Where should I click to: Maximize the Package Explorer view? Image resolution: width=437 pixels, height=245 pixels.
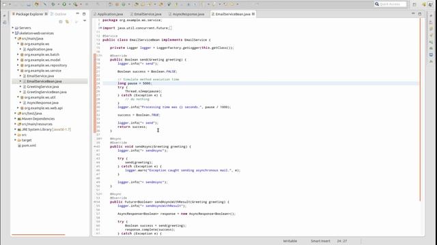tap(84, 14)
